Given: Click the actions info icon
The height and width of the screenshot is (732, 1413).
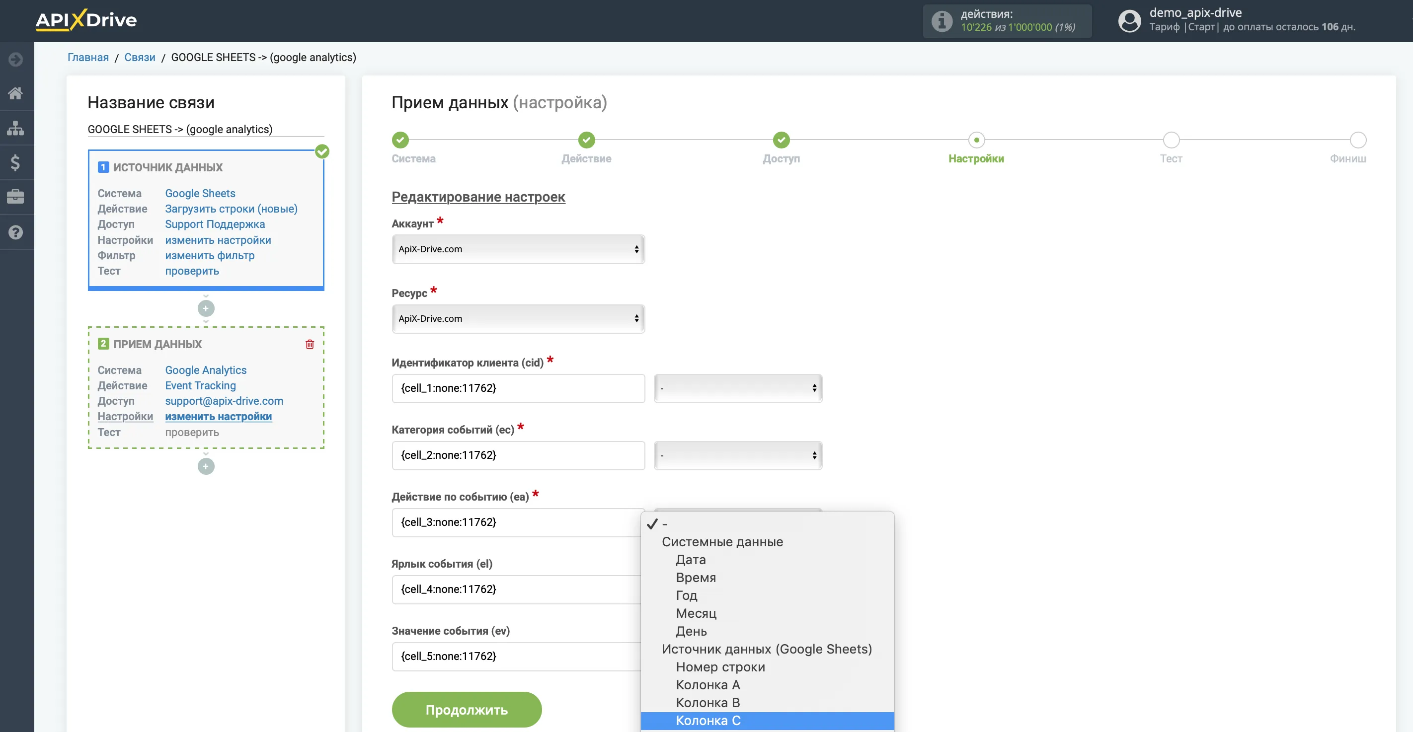Looking at the screenshot, I should [942, 21].
